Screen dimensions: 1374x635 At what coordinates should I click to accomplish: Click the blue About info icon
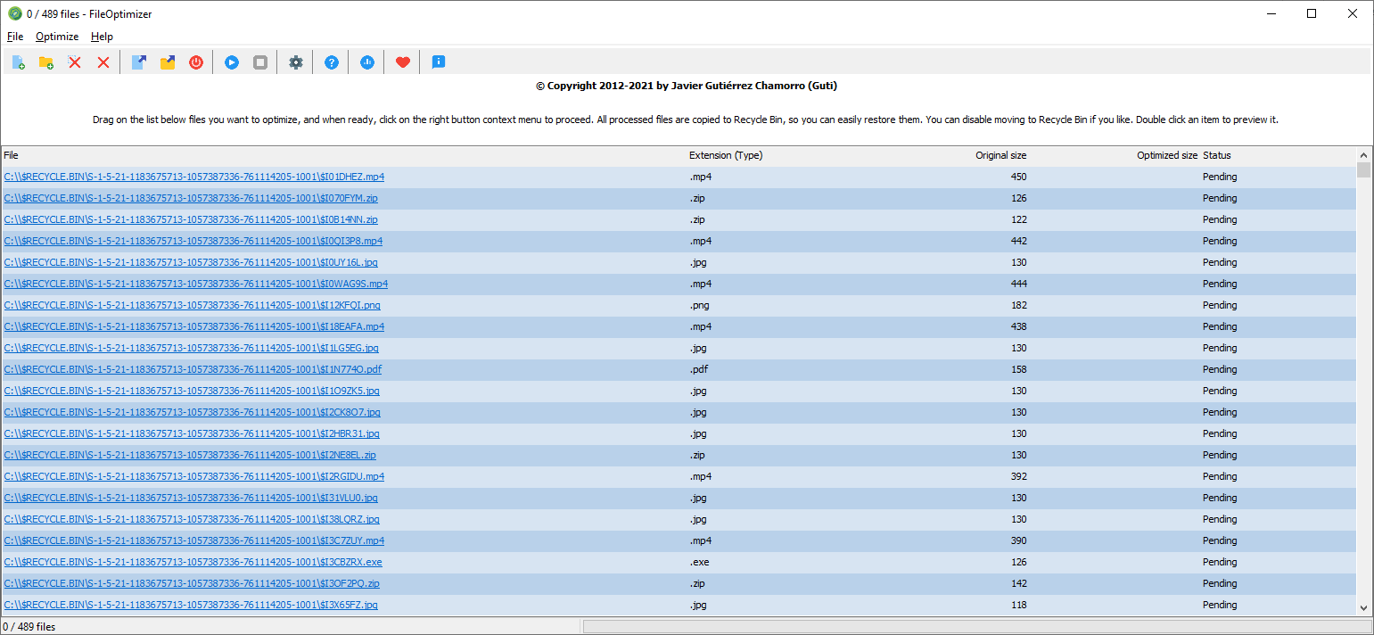(439, 62)
